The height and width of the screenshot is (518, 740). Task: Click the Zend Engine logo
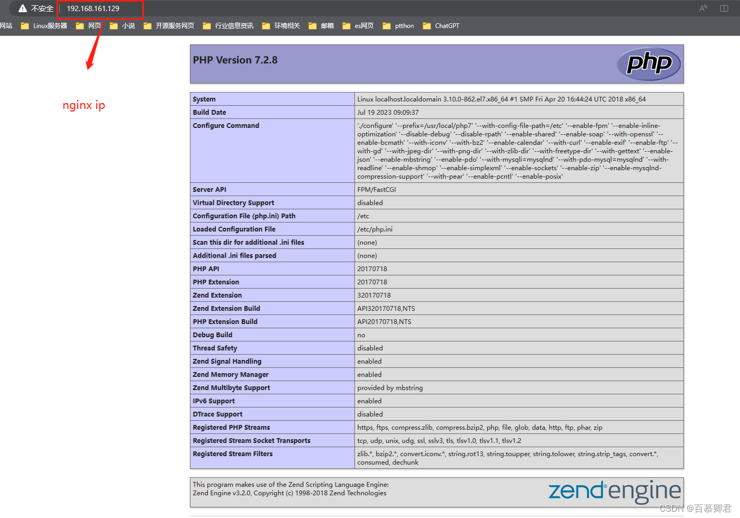point(615,491)
